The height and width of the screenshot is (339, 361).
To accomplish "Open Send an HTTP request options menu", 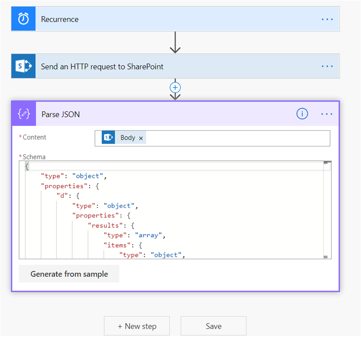I will pos(327,66).
